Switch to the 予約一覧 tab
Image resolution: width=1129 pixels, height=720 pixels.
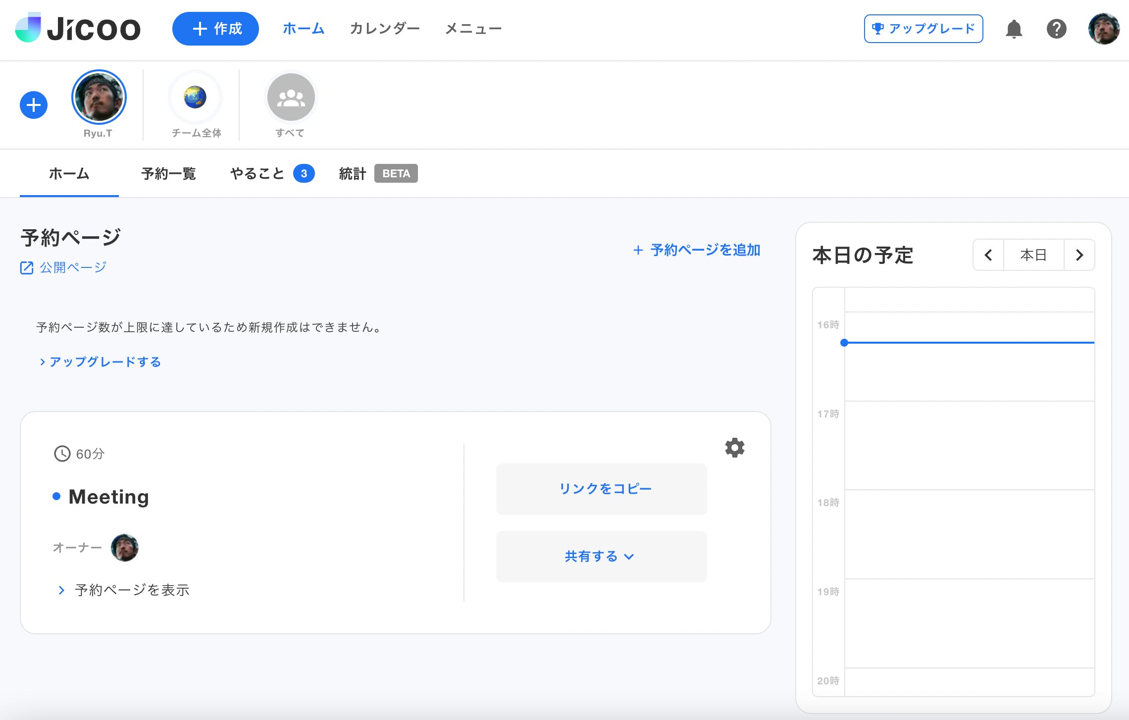[168, 174]
